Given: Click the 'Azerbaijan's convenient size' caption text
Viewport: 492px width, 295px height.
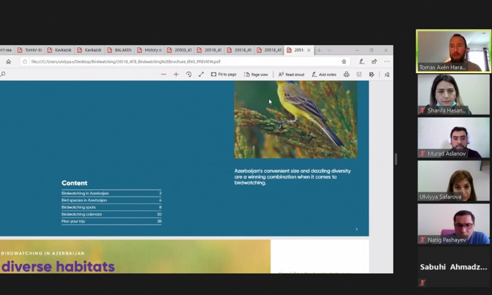Looking at the screenshot, I should tap(292, 177).
